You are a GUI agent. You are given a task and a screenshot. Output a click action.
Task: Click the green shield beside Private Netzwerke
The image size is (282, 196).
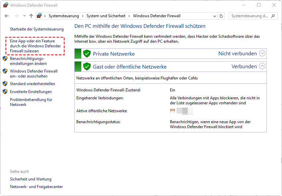click(87, 54)
